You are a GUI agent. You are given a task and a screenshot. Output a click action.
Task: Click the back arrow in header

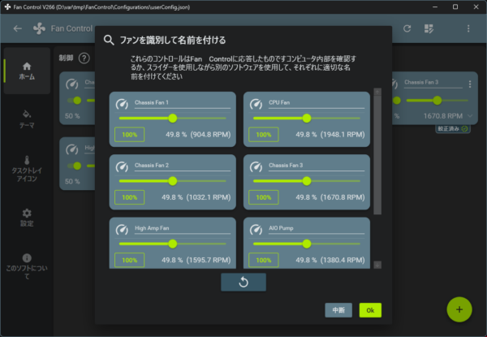pos(17,28)
